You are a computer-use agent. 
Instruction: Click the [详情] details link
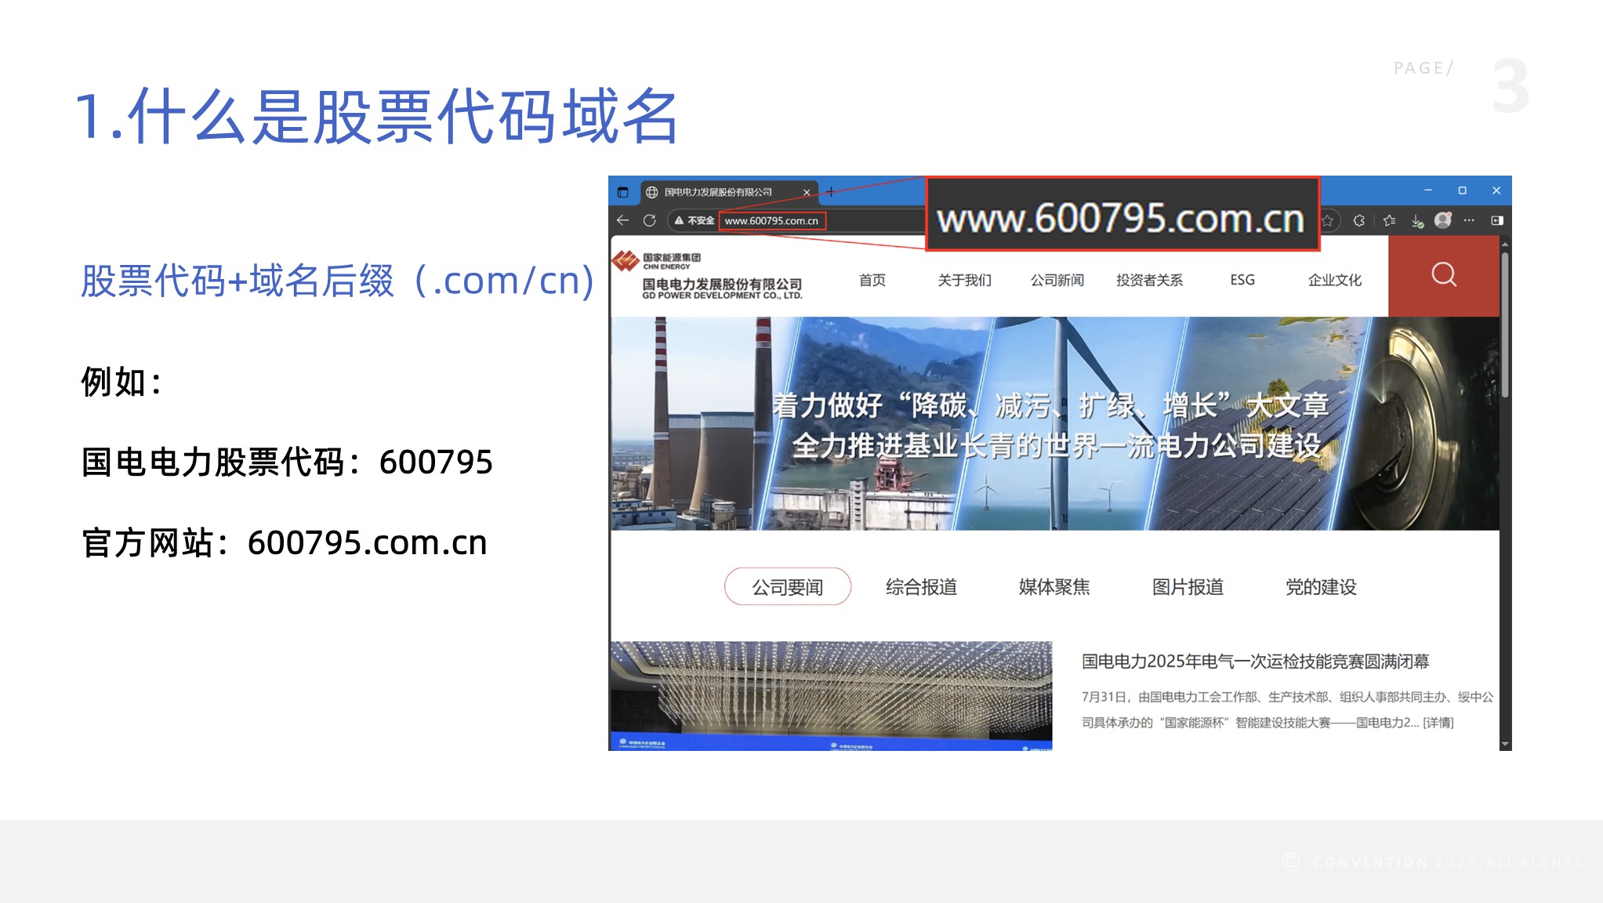(1438, 723)
